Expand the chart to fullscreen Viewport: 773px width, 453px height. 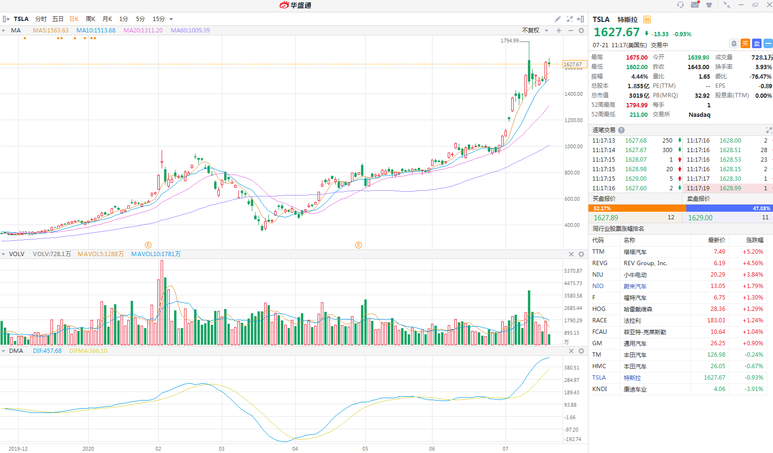coord(569,19)
